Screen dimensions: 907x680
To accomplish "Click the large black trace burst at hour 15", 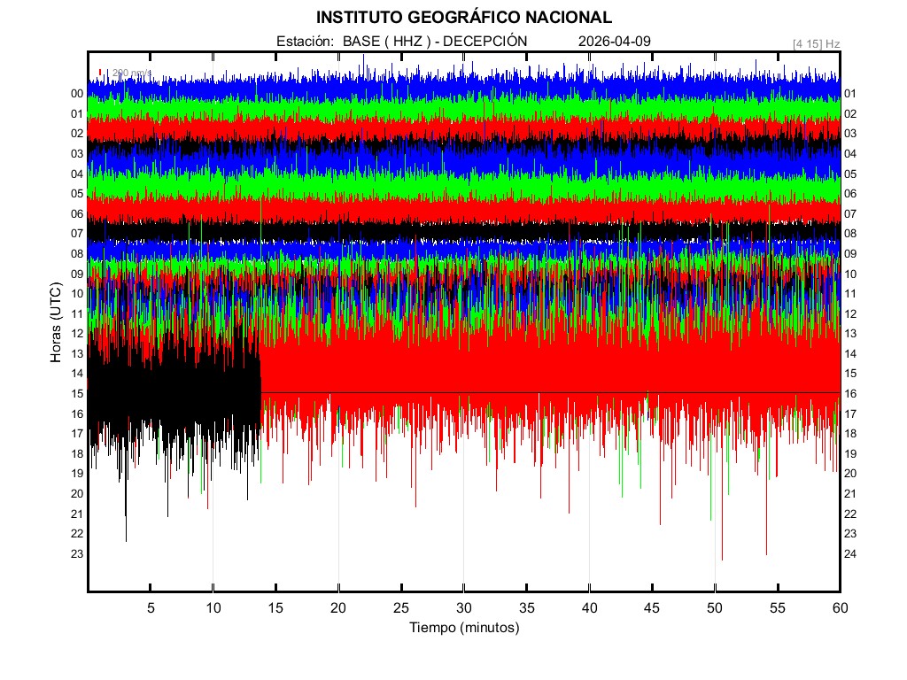I will 173,394.
